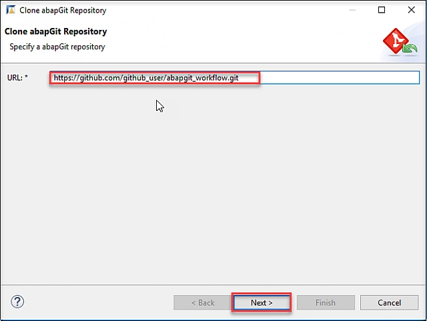Click the Next button

coord(262,302)
